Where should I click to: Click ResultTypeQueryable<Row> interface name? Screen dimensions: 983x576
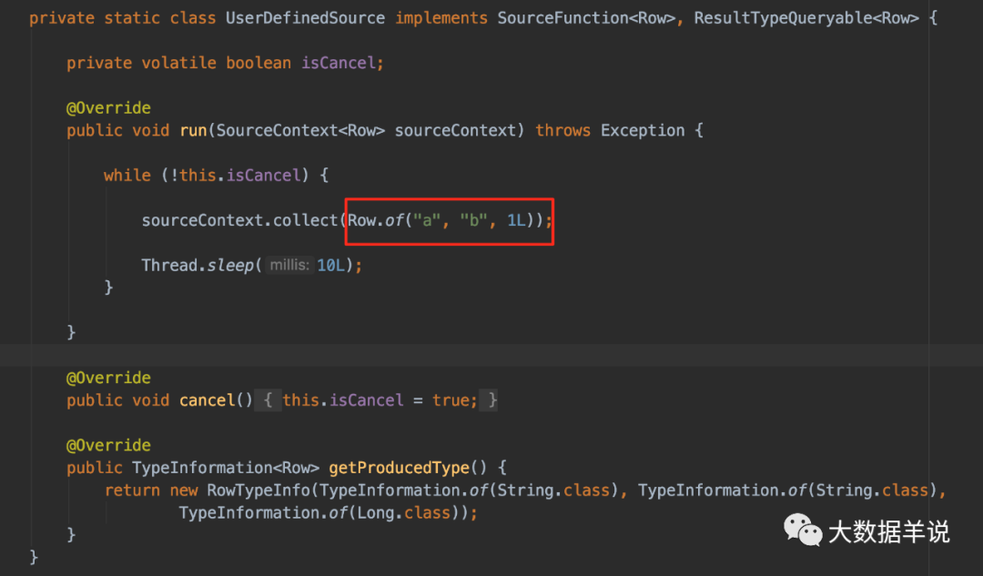pos(806,18)
